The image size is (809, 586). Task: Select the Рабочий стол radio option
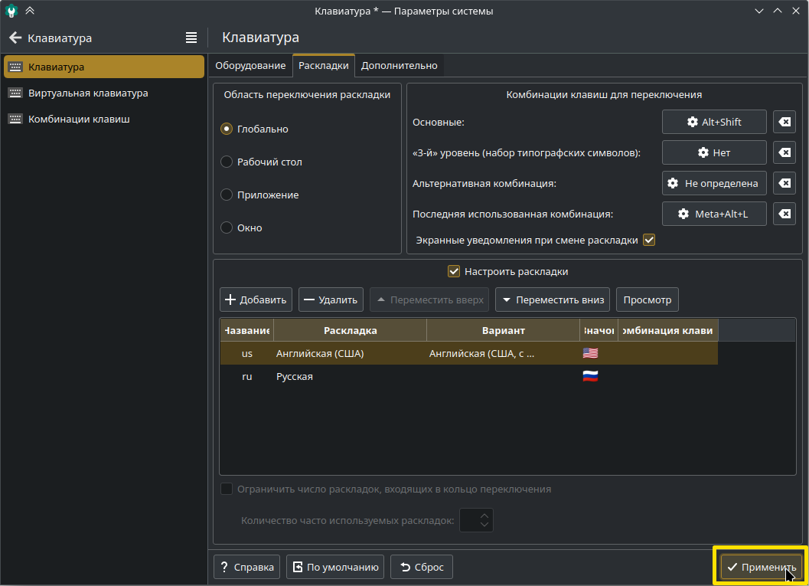[x=227, y=162]
